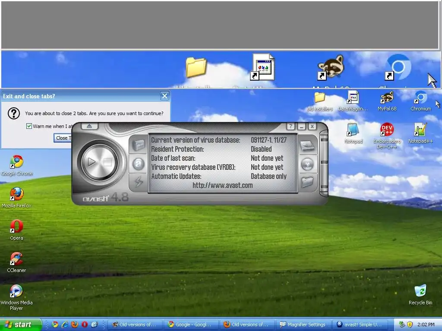Click 'Current version of virus database:' text
Screen dimensions: 442x331
point(196,140)
